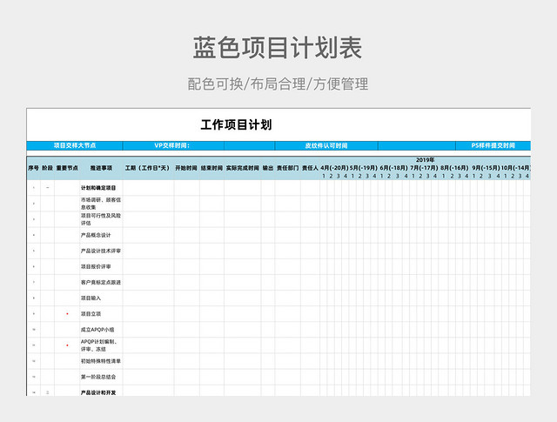Click the 市场调研、顾客信息收集 task cell

[x=101, y=204]
